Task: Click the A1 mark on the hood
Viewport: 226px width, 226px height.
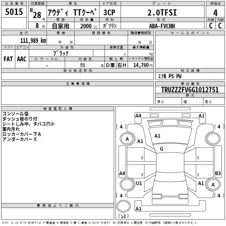Action: (157, 136)
